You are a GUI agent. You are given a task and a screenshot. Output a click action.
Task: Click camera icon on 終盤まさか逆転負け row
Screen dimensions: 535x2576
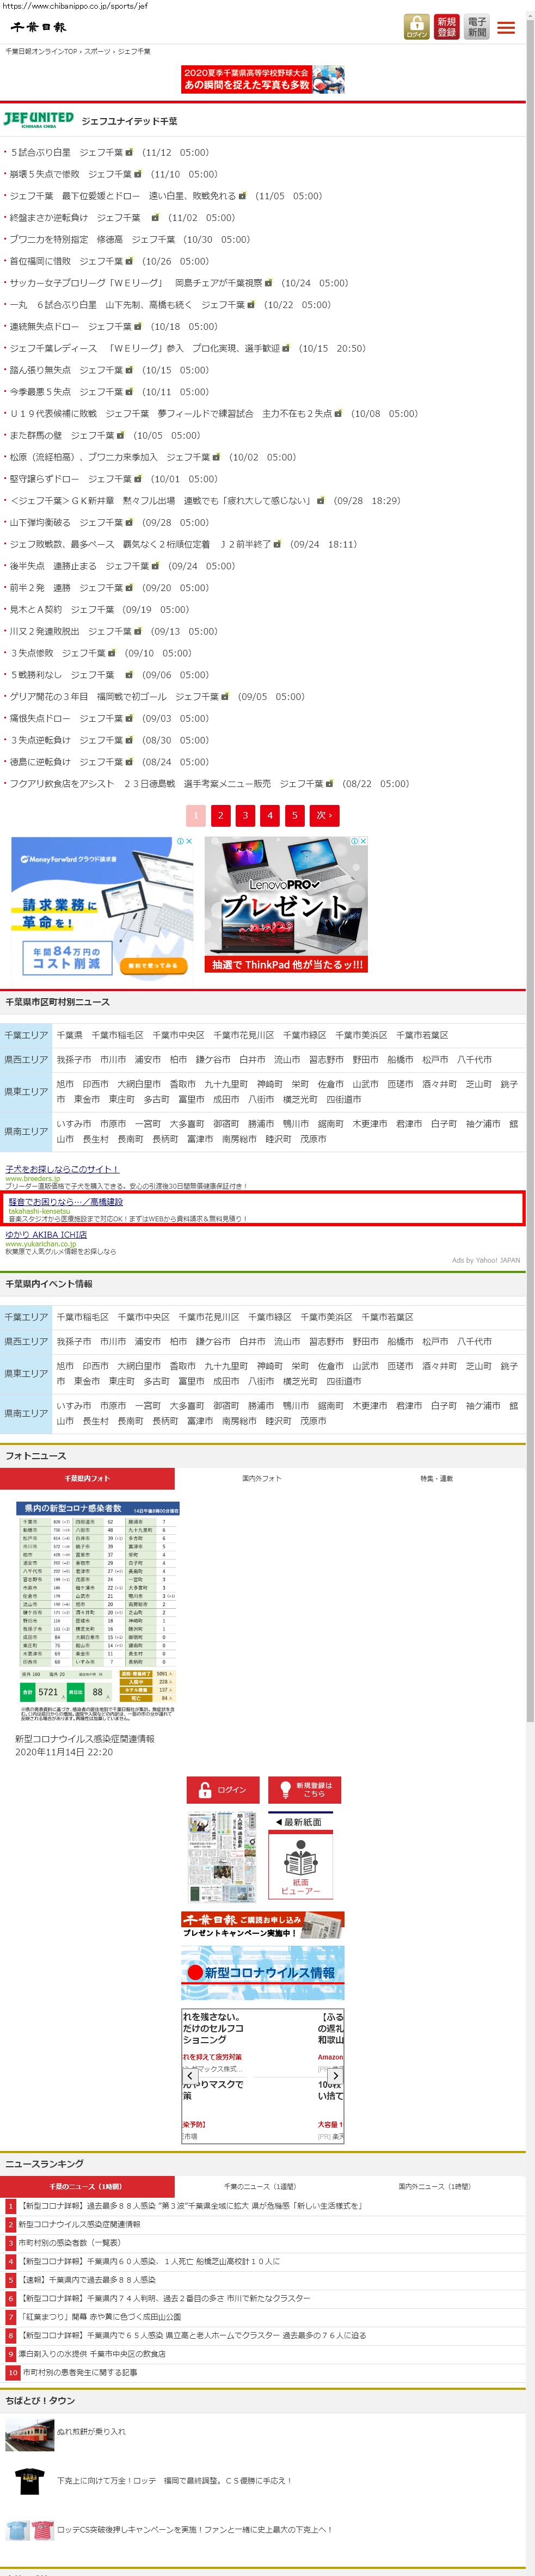(156, 218)
